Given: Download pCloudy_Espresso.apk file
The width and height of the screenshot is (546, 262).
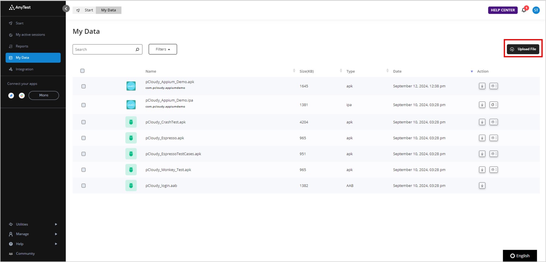Looking at the screenshot, I should pyautogui.click(x=482, y=138).
